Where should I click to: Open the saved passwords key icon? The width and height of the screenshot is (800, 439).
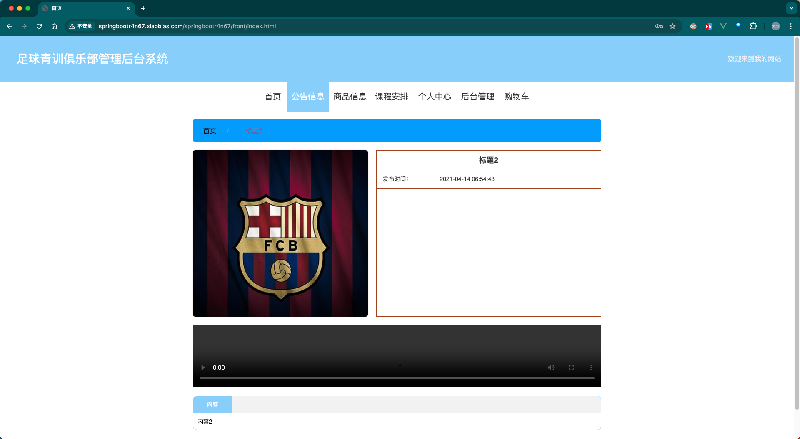point(659,26)
